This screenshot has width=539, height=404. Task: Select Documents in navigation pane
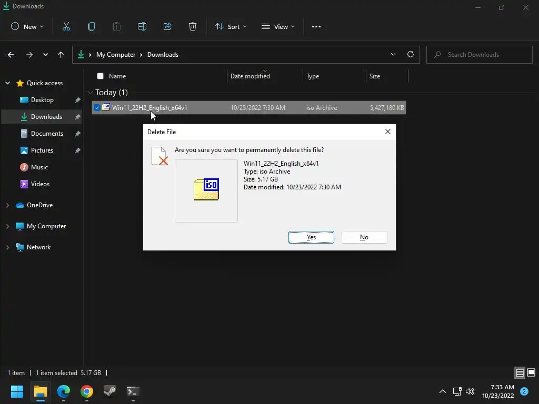42,134
